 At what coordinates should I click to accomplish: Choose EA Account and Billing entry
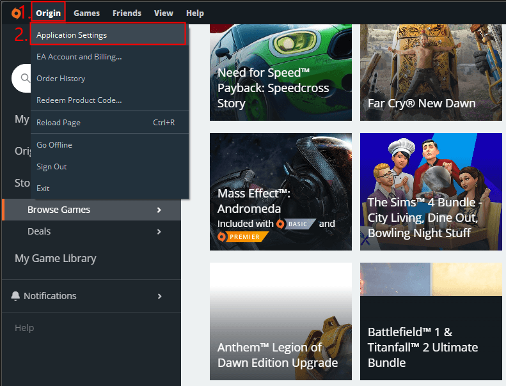(x=110, y=57)
